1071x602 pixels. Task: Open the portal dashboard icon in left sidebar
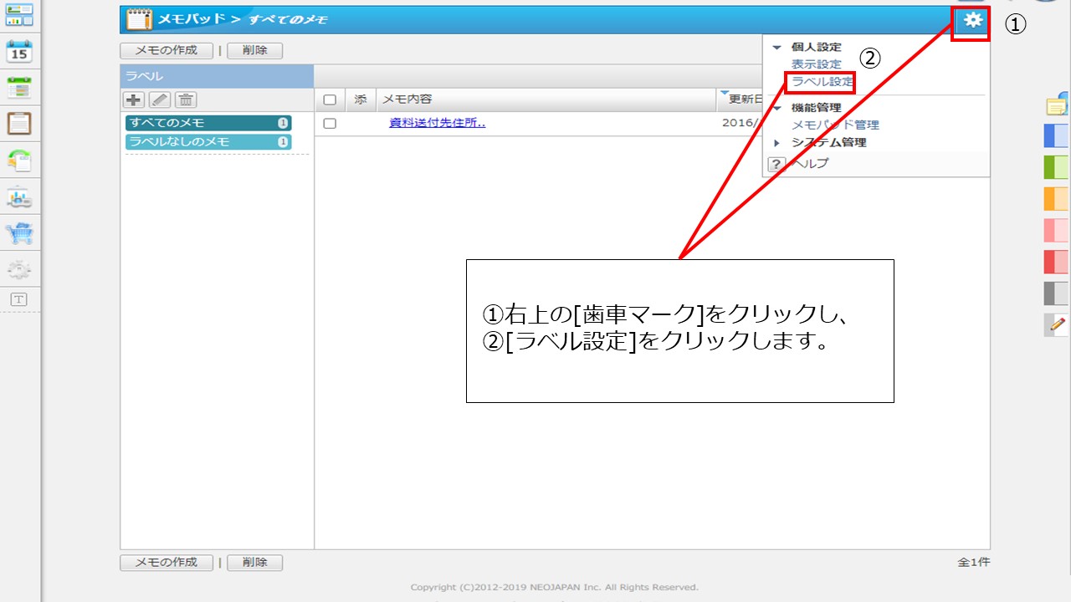pyautogui.click(x=18, y=13)
